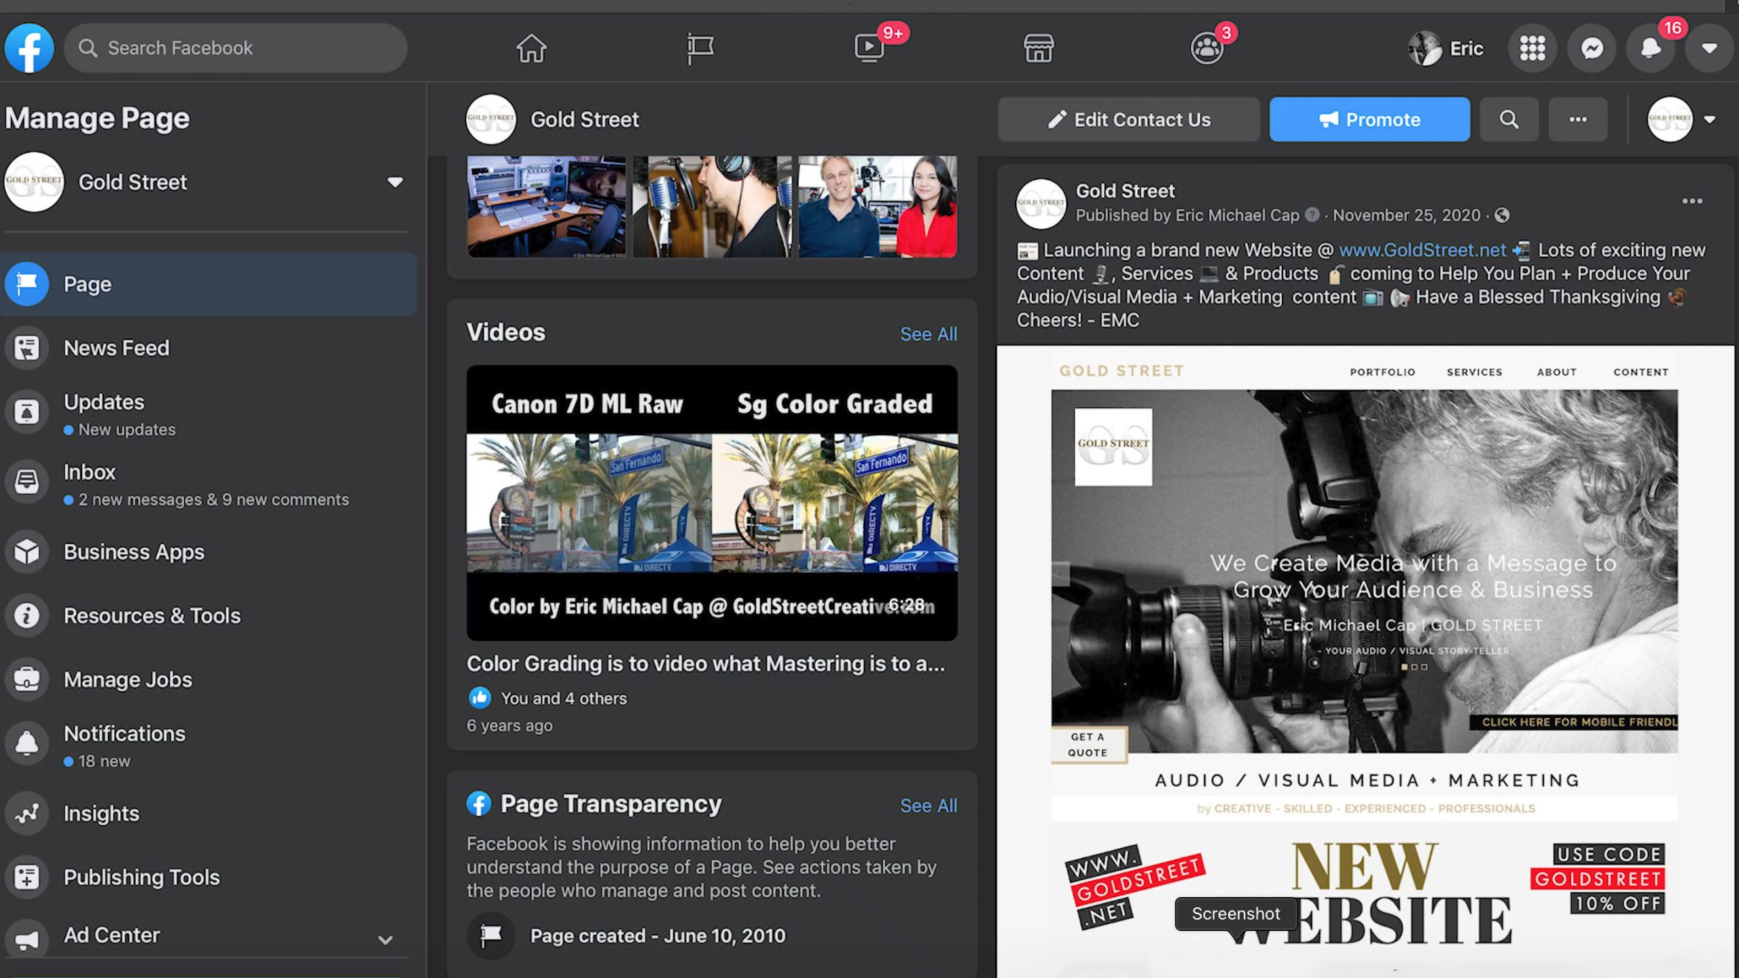Click the Facebook logo icon
The image size is (1739, 978).
pos(29,48)
